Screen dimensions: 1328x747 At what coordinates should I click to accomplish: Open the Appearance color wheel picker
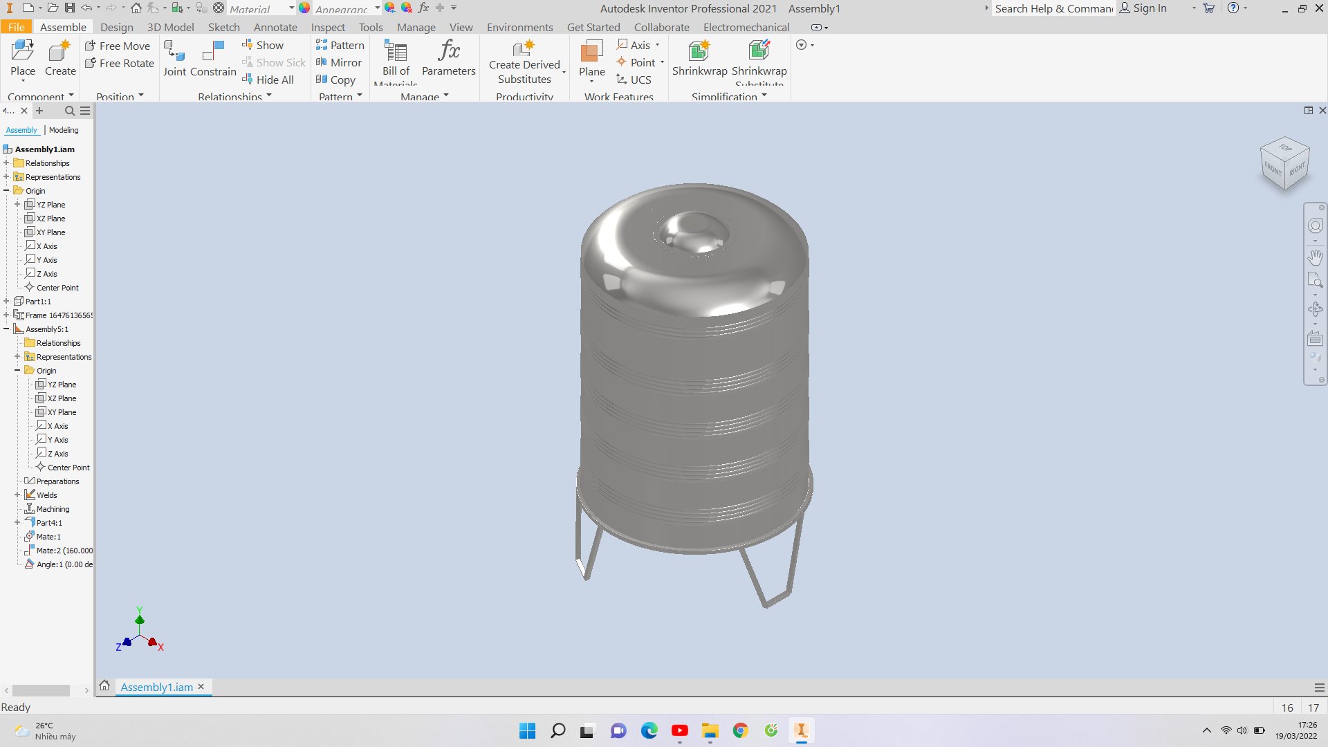(304, 8)
